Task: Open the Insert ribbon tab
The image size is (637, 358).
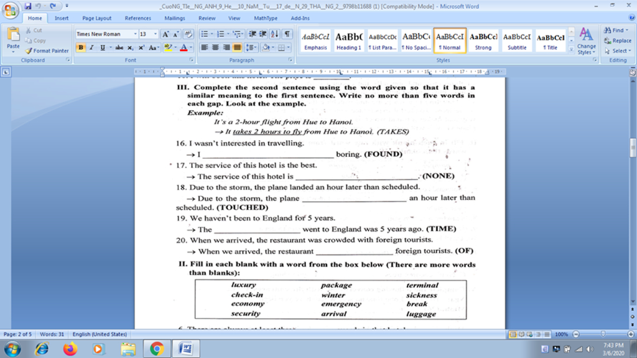Action: [x=62, y=18]
